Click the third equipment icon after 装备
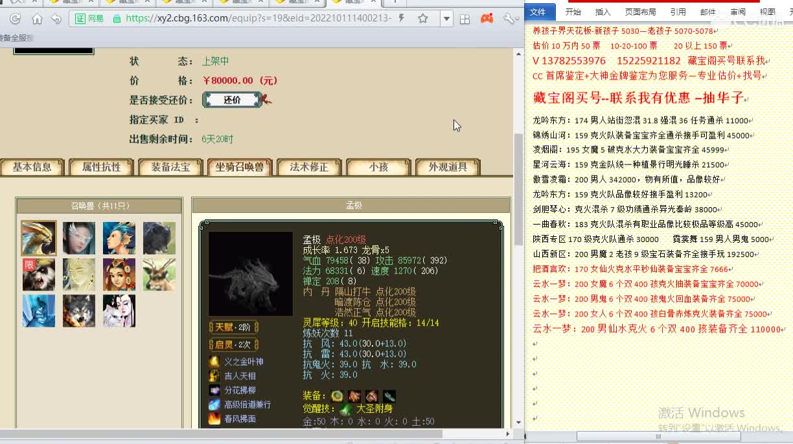 coord(372,395)
